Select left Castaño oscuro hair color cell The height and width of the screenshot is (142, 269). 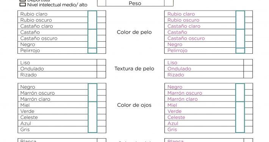point(102,38)
